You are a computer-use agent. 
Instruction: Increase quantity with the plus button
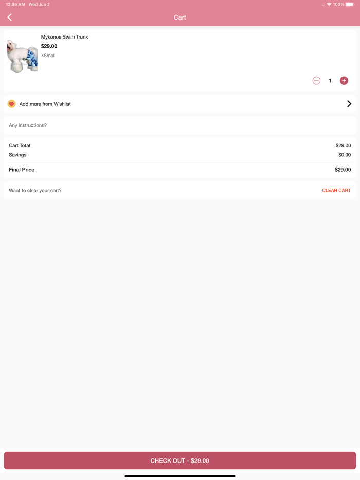(x=344, y=81)
